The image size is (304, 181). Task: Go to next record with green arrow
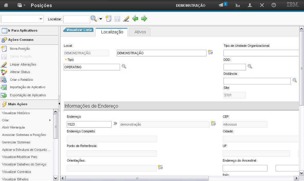click(144, 19)
